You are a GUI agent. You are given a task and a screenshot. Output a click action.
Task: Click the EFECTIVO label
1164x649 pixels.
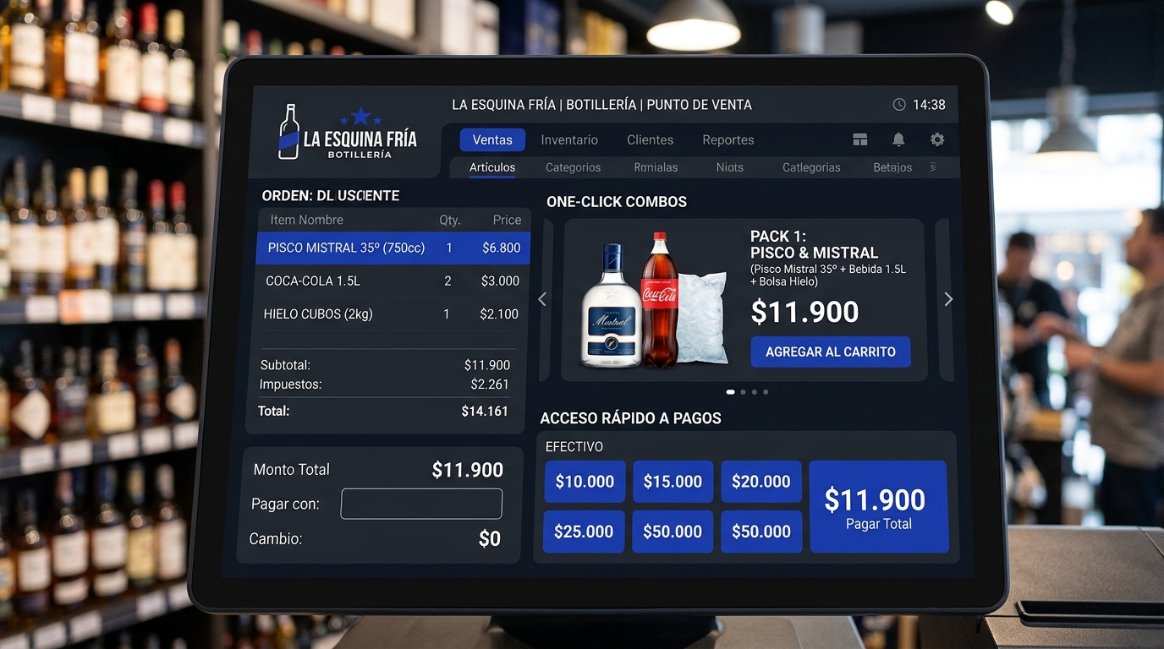[x=574, y=447]
